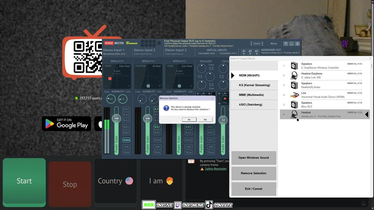The image size is (374, 210).
Task: Click the Open Windows Sound button
Action: (x=254, y=158)
